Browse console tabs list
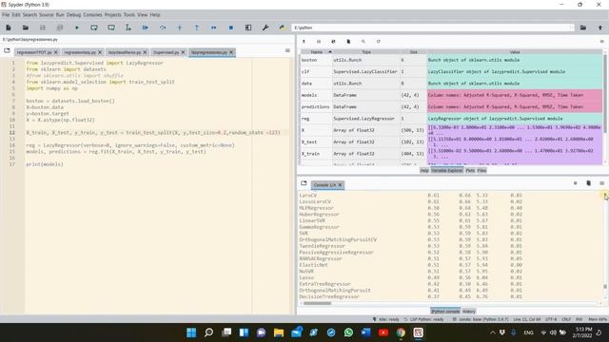 click(x=304, y=183)
